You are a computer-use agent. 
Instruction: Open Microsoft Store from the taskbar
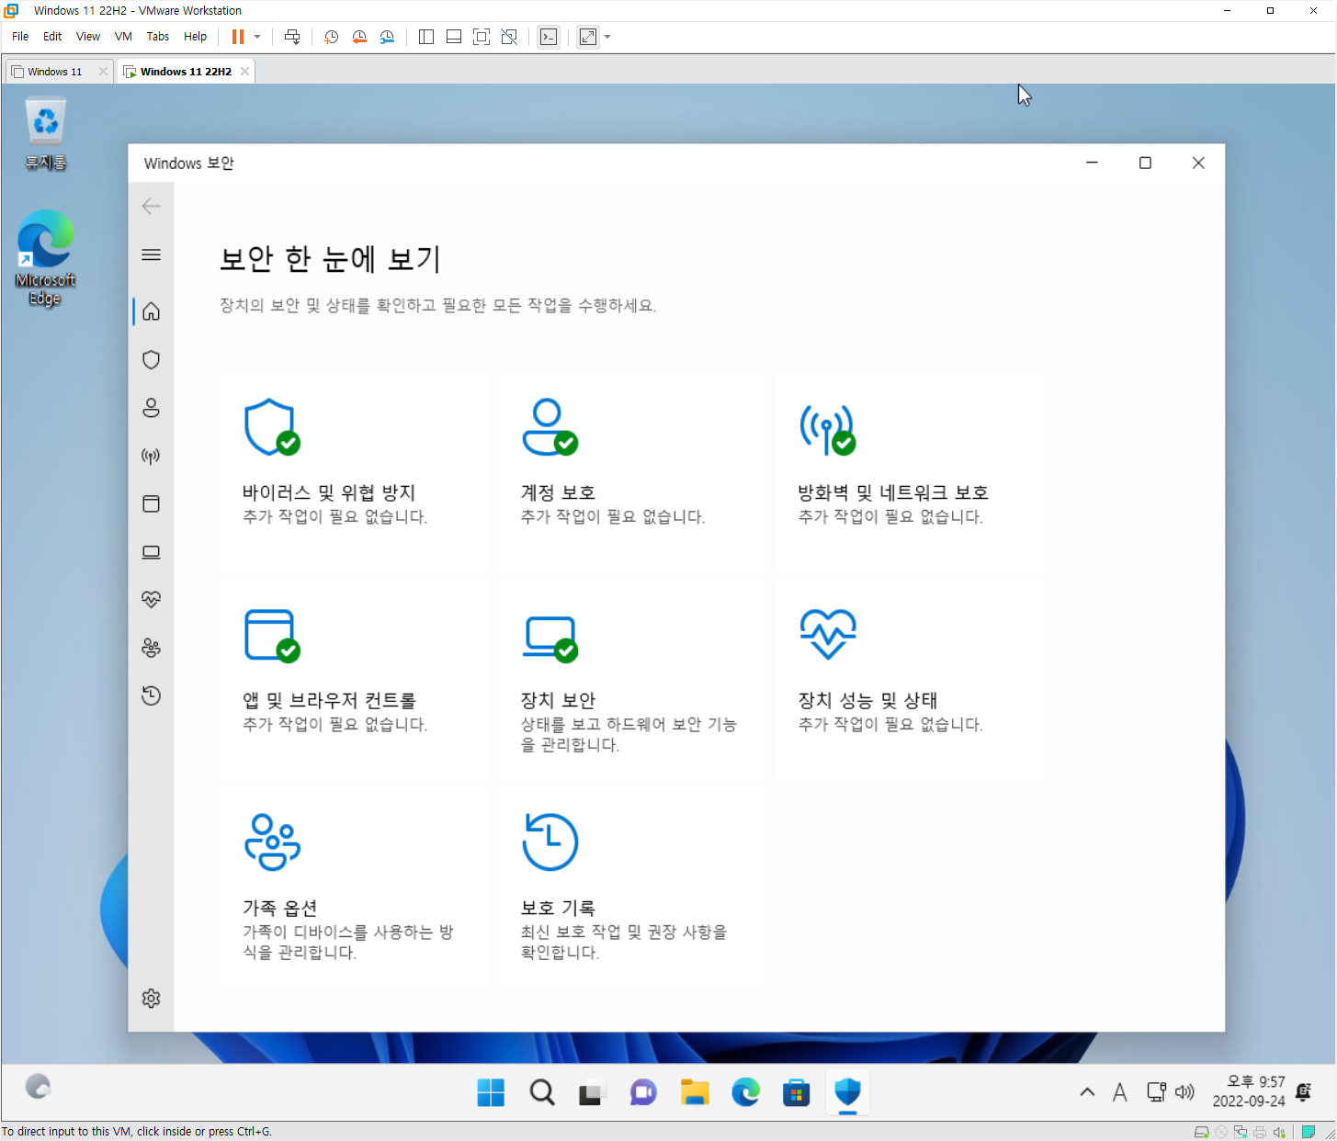click(x=796, y=1092)
